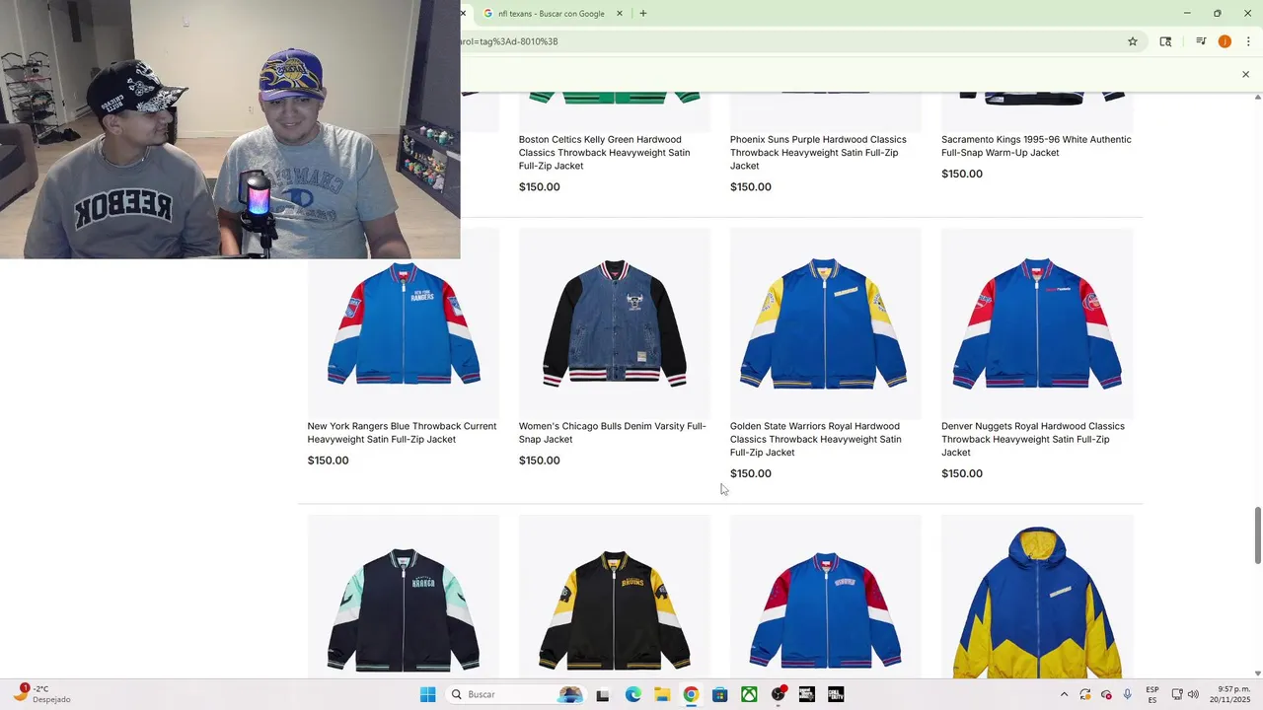Open the volume speaker tray icon
Image resolution: width=1263 pixels, height=710 pixels.
(x=1194, y=694)
